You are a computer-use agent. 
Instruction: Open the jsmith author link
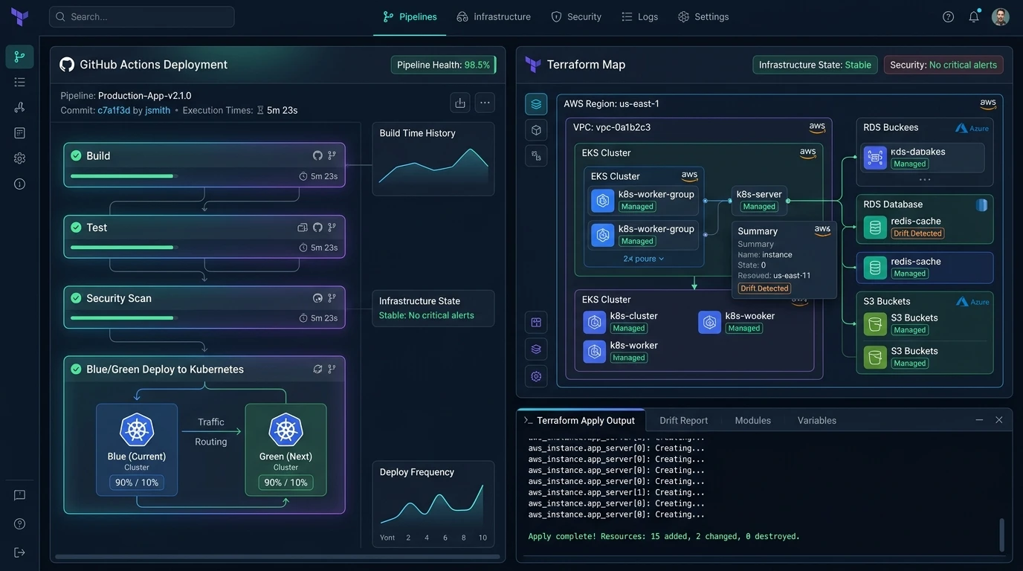[157, 110]
